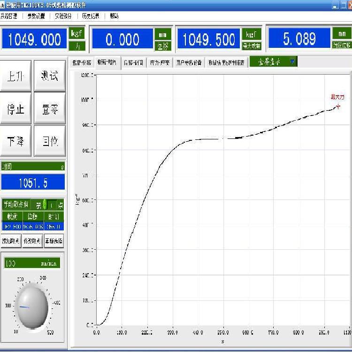Open the 帮助 menu
Viewport: 352px width, 352px height.
coord(114,16)
